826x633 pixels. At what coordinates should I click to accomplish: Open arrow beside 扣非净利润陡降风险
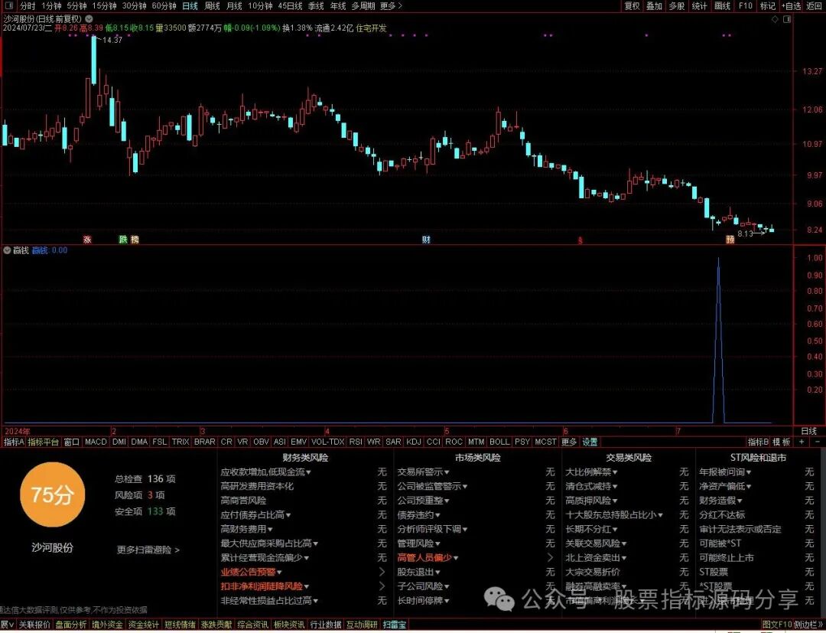[x=382, y=586]
